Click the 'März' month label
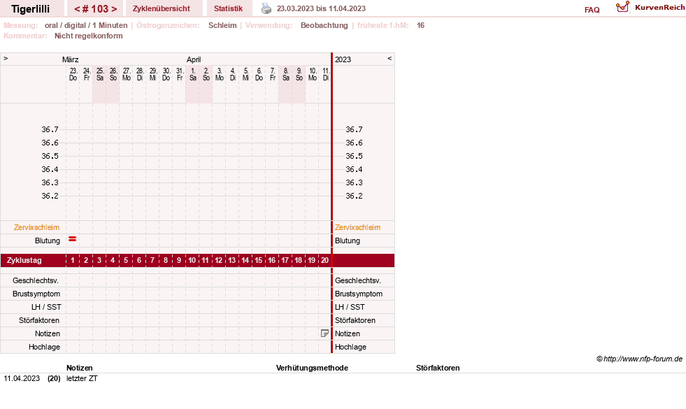This screenshot has height=409, width=686. [x=71, y=59]
